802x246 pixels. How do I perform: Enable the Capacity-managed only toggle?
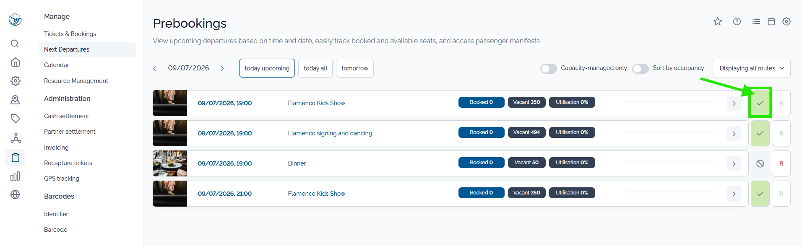point(548,68)
